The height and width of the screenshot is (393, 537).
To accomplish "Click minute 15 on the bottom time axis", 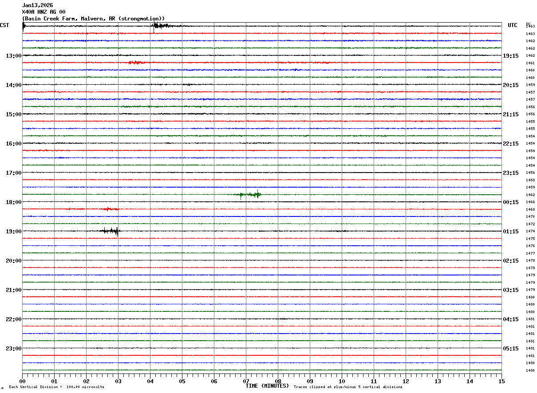I will (x=501, y=381).
